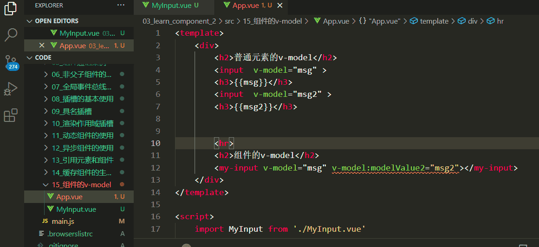Select MyInput.vue in Open Editors list
The image size is (539, 247).
(79, 33)
